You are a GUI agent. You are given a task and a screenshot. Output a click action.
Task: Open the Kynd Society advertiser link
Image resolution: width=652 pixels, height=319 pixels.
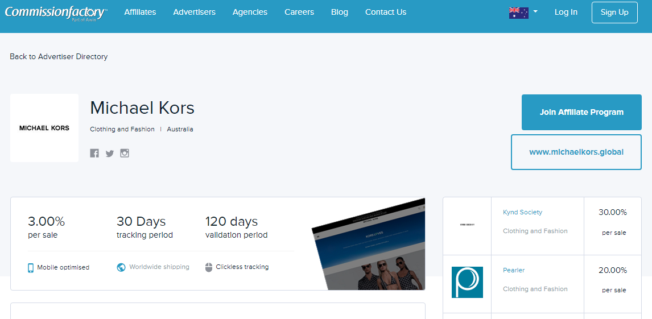point(523,212)
